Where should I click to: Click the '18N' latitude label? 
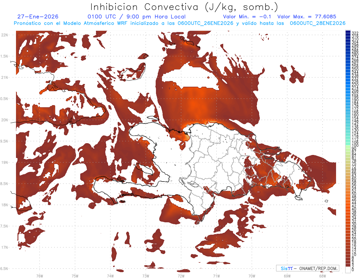pos(4,205)
